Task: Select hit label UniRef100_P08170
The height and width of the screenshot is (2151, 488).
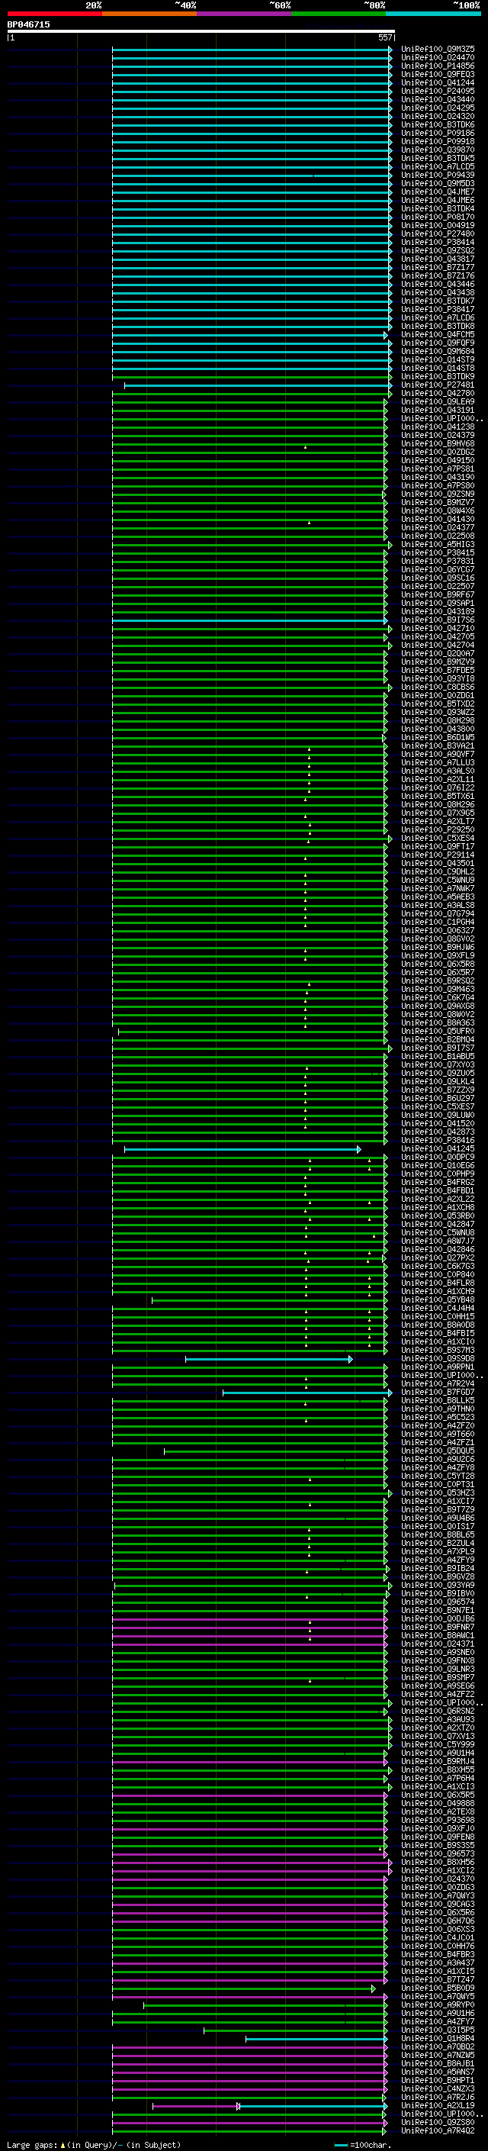Action: pos(438,217)
